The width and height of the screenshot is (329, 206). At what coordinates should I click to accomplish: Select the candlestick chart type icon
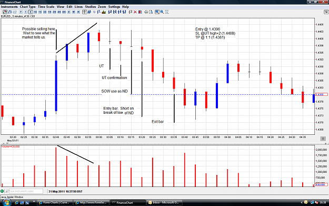tap(5, 12)
